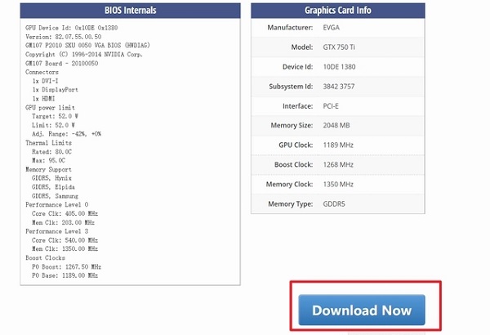Select GPU Clock value 1189 MHz
Viewport: 490px width, 335px height.
pos(338,145)
